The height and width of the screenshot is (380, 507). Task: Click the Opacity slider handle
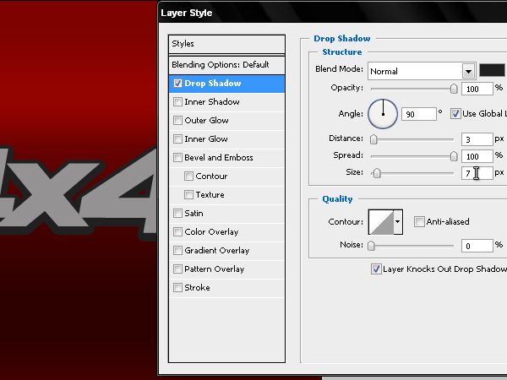tap(454, 89)
